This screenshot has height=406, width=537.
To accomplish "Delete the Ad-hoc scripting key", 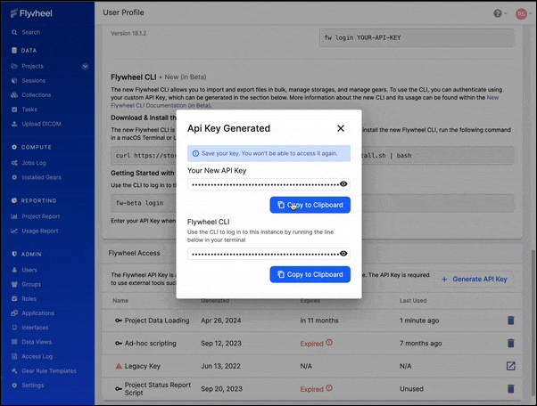I will pyautogui.click(x=510, y=343).
